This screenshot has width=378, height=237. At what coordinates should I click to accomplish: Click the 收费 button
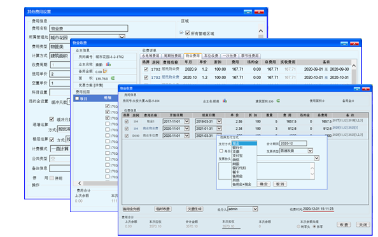pos(344,225)
